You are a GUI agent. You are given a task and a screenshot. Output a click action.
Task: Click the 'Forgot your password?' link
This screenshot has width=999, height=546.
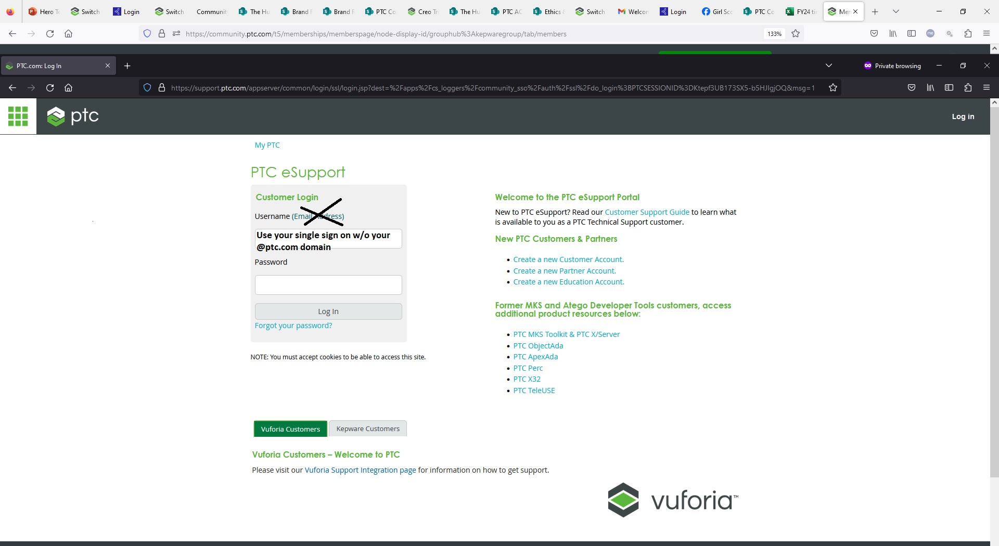coord(293,326)
